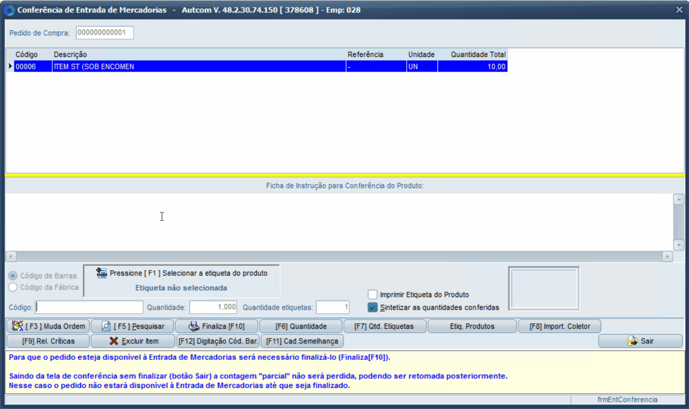
Task: Click the Unidade column header
Action: pyautogui.click(x=422, y=54)
